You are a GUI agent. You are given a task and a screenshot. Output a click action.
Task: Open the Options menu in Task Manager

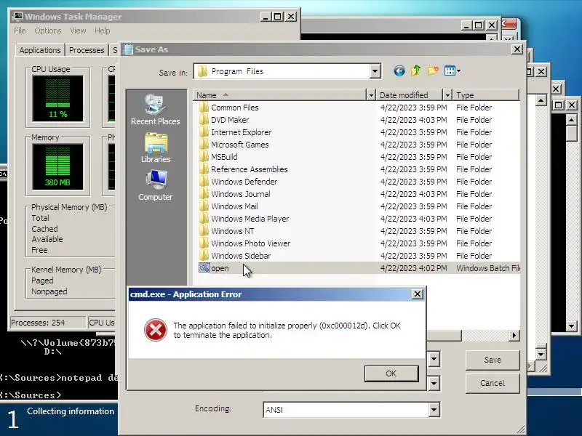coord(47,31)
